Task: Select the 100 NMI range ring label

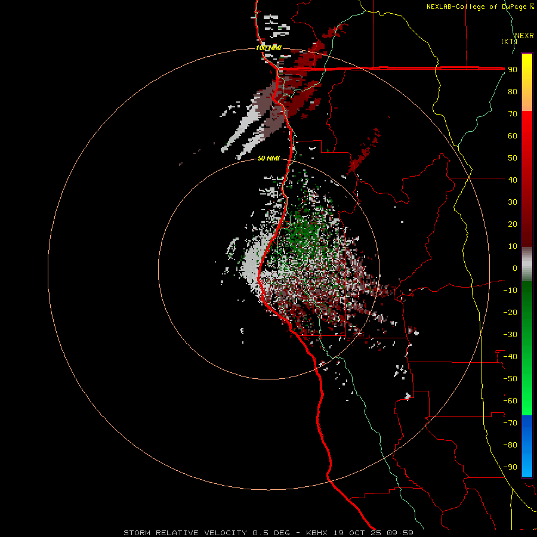Action: pos(269,48)
